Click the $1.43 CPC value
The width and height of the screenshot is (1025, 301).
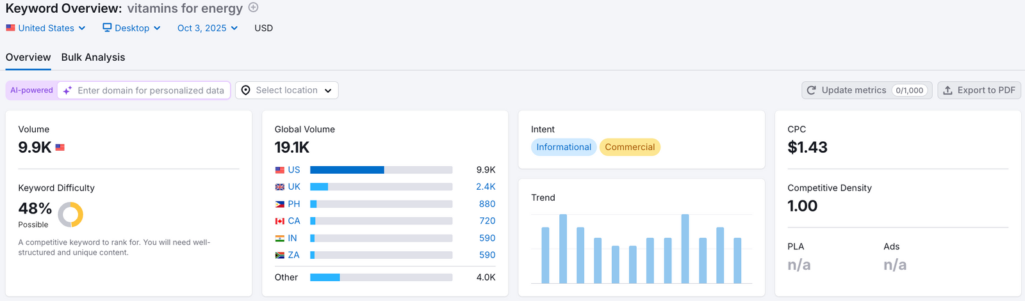coord(807,148)
